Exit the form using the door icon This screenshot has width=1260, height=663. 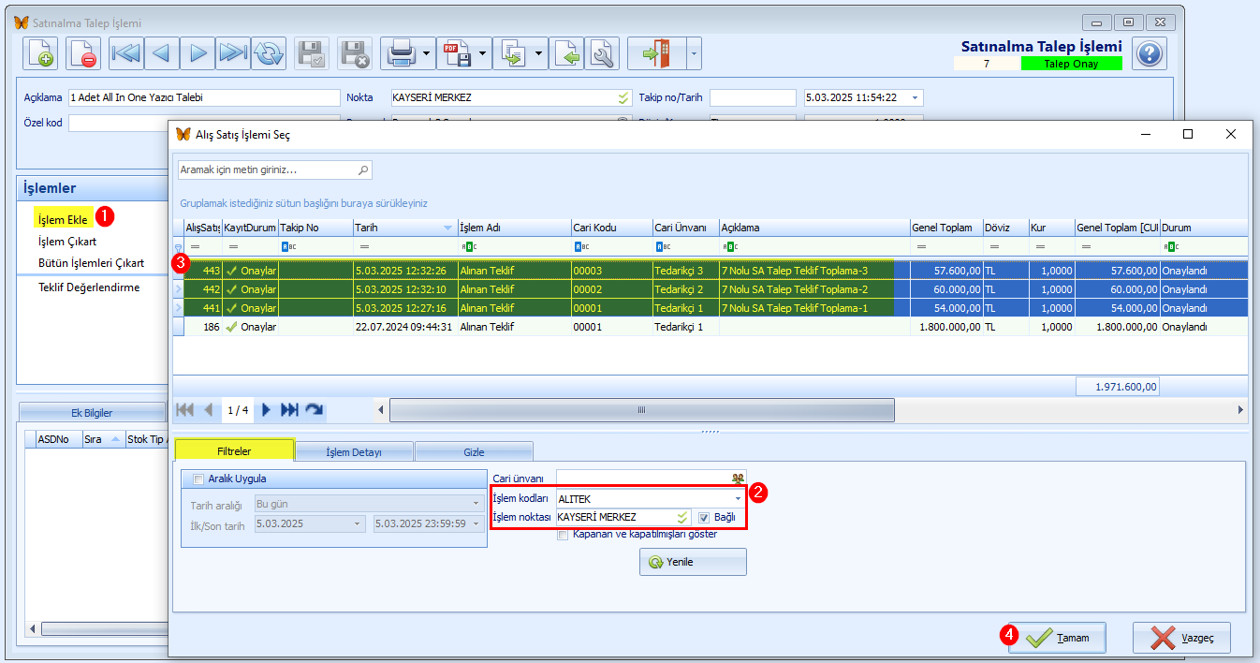point(657,54)
